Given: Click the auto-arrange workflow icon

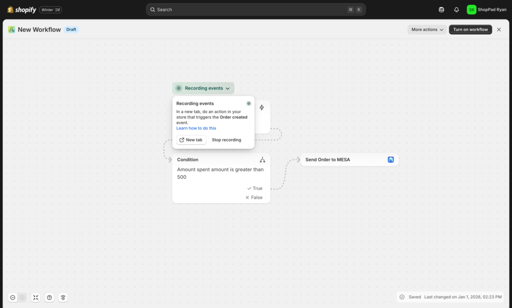Looking at the screenshot, I should coord(63,297).
